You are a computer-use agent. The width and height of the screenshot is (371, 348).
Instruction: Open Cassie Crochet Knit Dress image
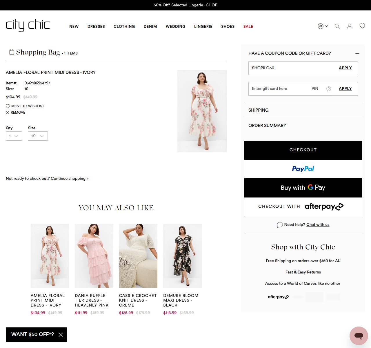(138, 256)
